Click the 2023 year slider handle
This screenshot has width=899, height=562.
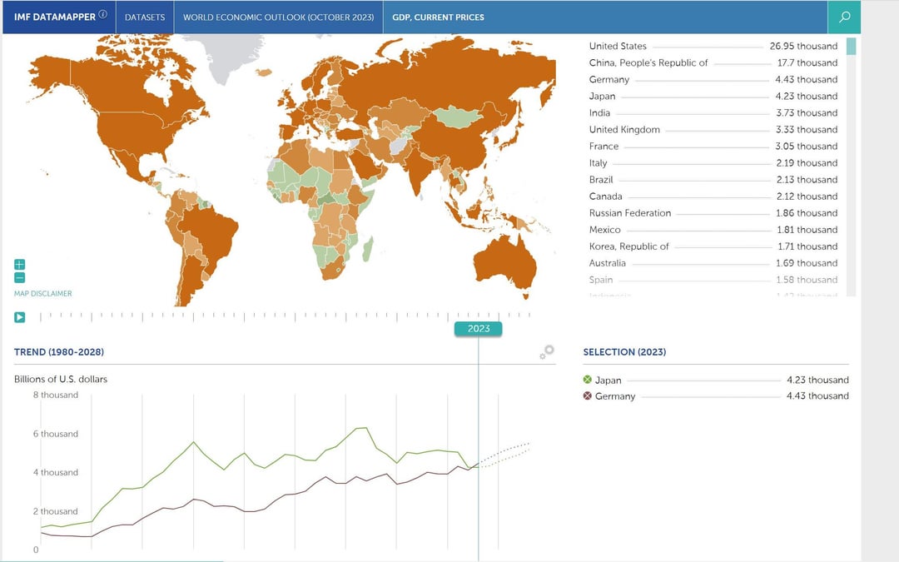479,329
